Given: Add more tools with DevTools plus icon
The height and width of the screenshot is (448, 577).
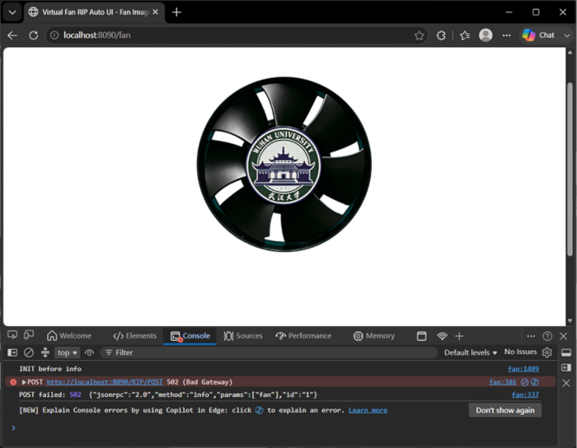Looking at the screenshot, I should 459,336.
